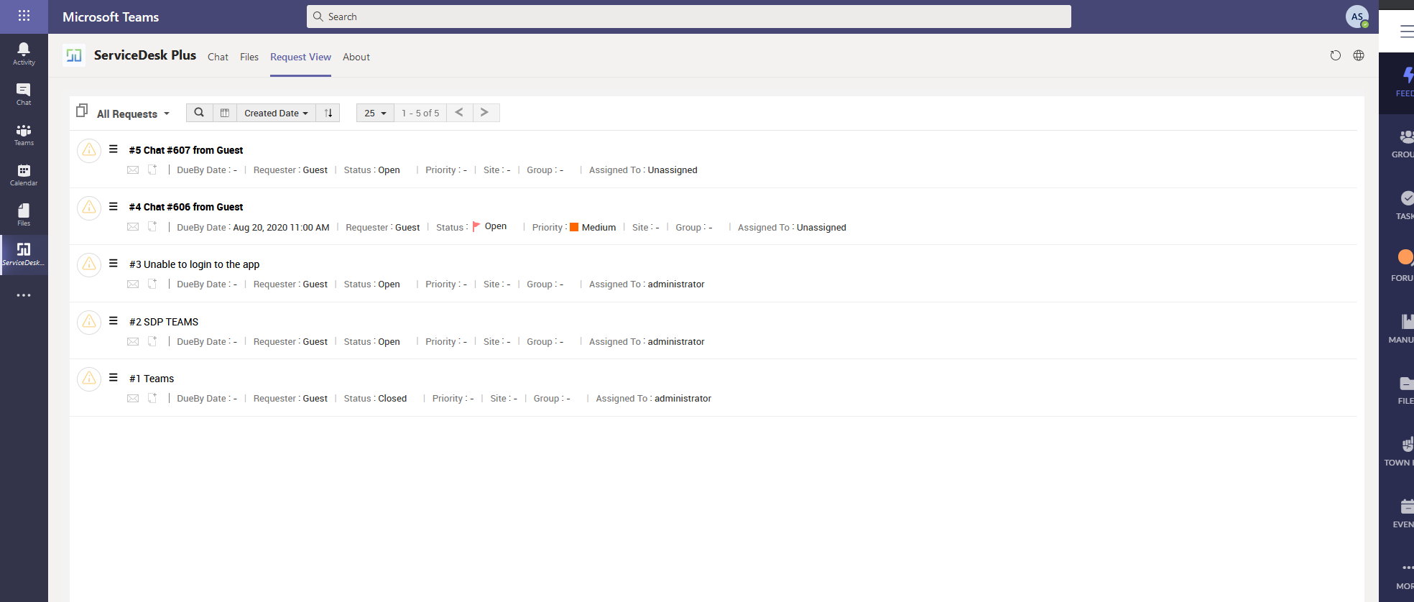
Task: Select the Request View tab
Action: [300, 57]
